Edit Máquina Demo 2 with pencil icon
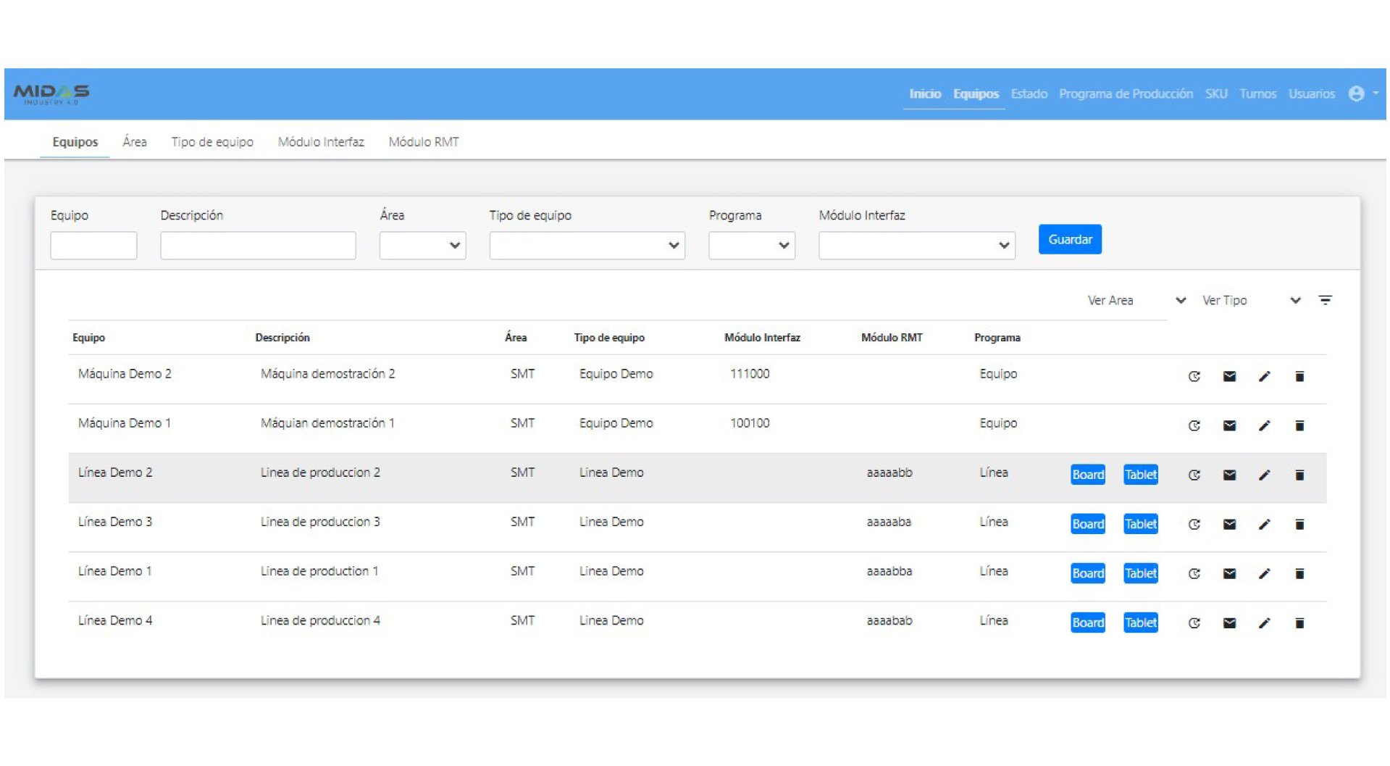1390x766 pixels. (x=1264, y=376)
